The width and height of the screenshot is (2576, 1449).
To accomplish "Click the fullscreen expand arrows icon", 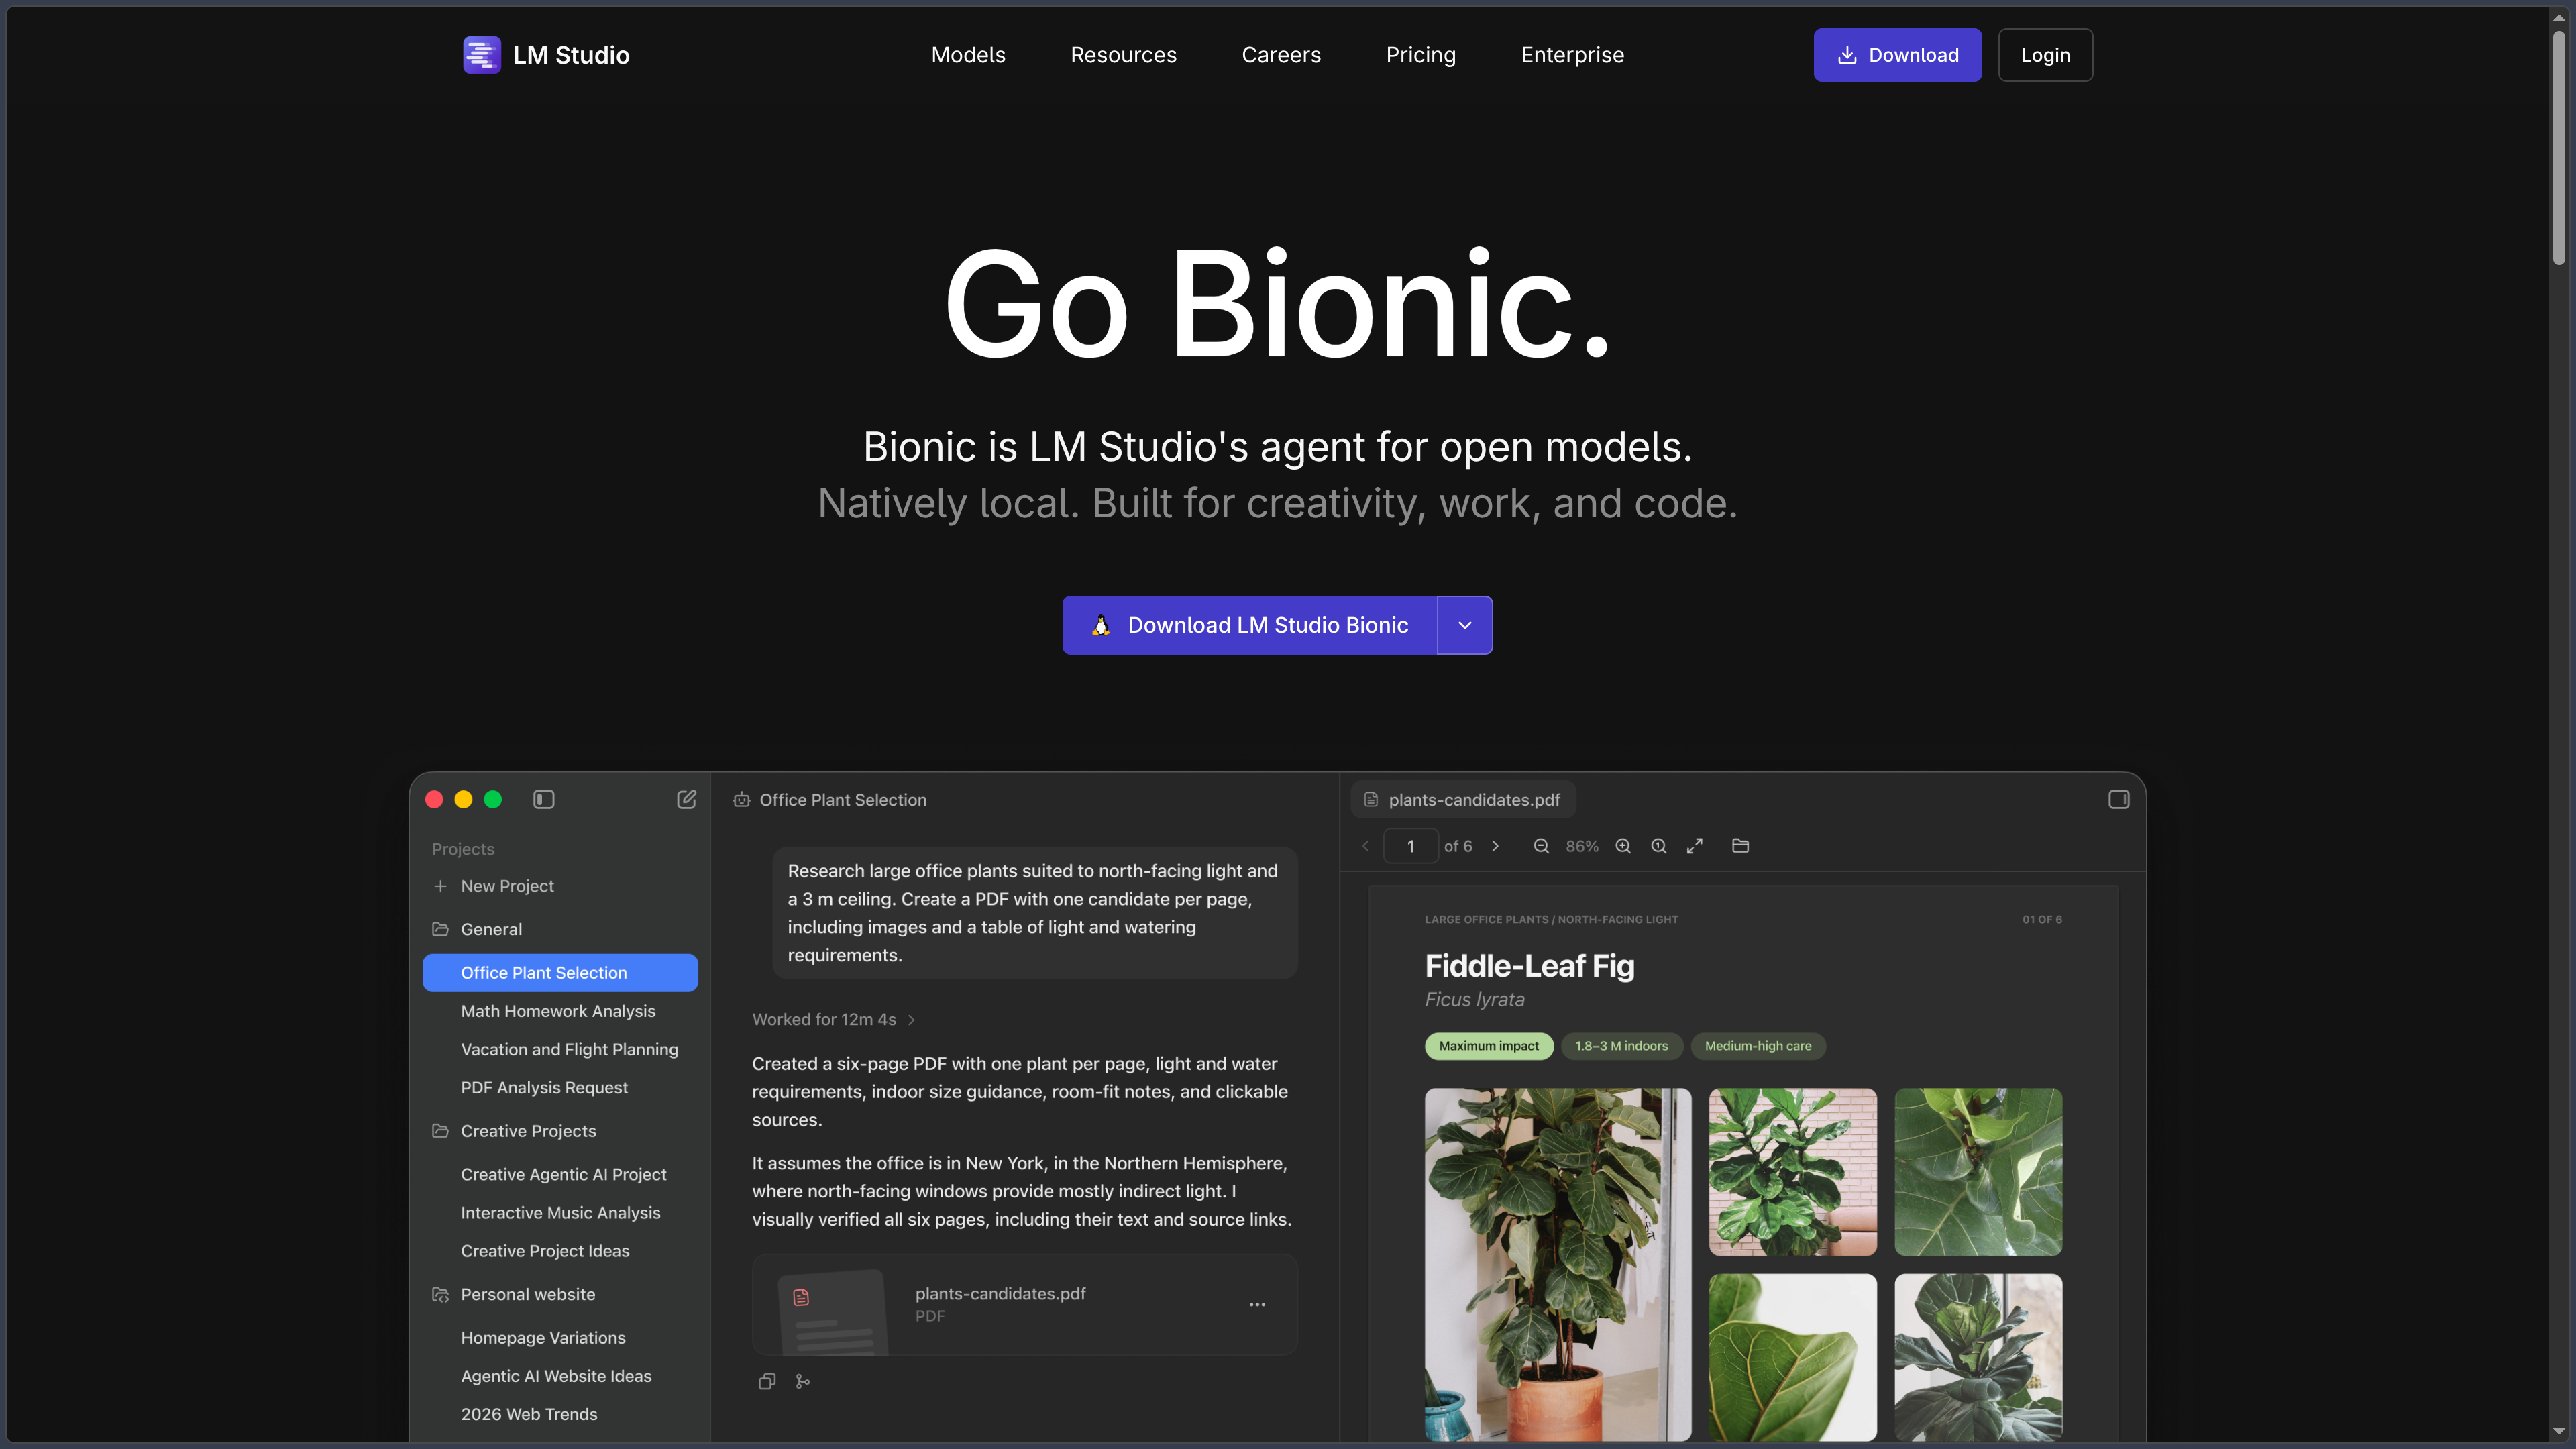I will [1694, 846].
